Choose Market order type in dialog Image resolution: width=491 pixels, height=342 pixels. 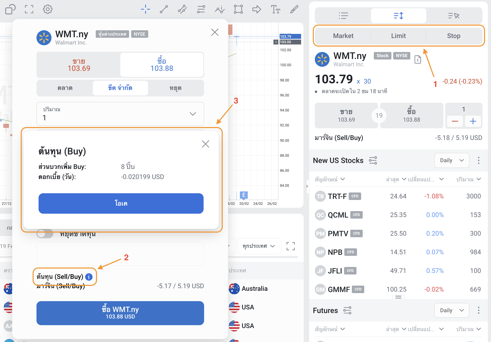tap(65, 88)
